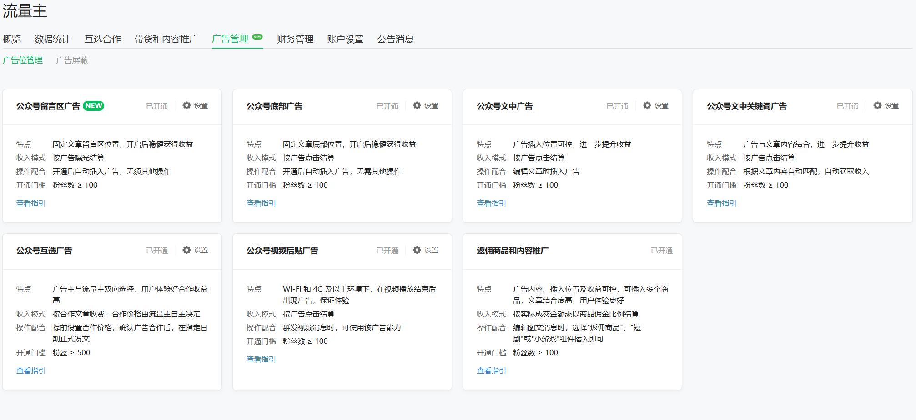Click 已开通 status on 返佣商品和内容推广 card
The height and width of the screenshot is (420, 916).
click(661, 251)
